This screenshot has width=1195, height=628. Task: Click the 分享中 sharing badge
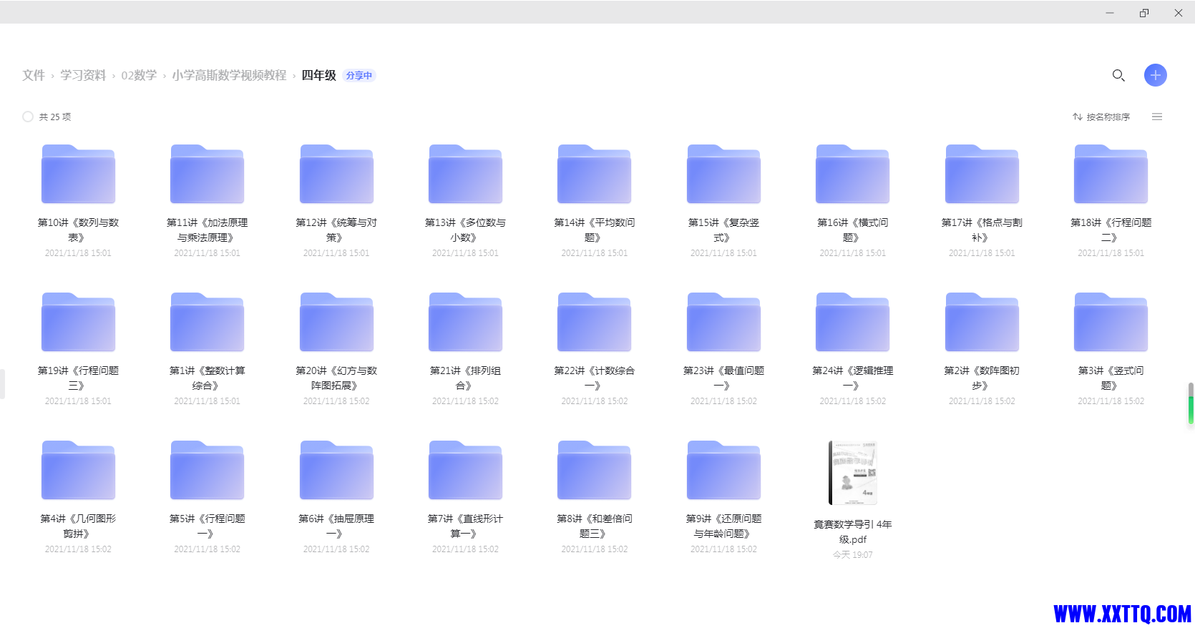(359, 75)
